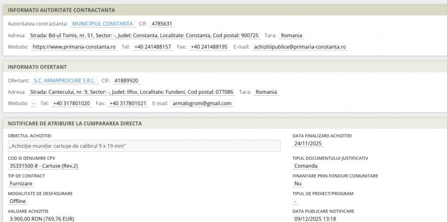Open the MUNICIPIUL CONSTANTA authority link
The width and height of the screenshot is (447, 222).
102,24
